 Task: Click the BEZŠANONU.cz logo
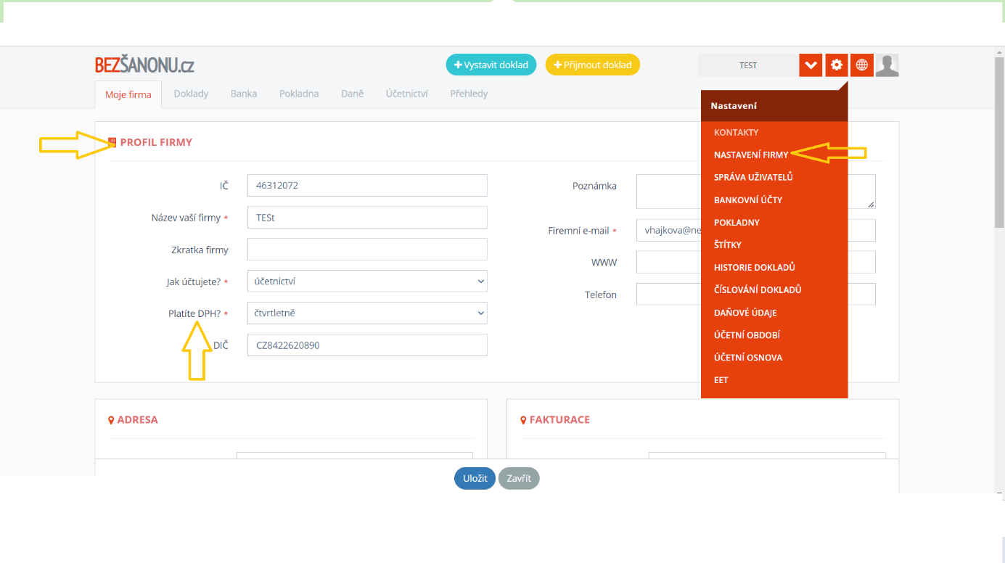click(x=144, y=65)
